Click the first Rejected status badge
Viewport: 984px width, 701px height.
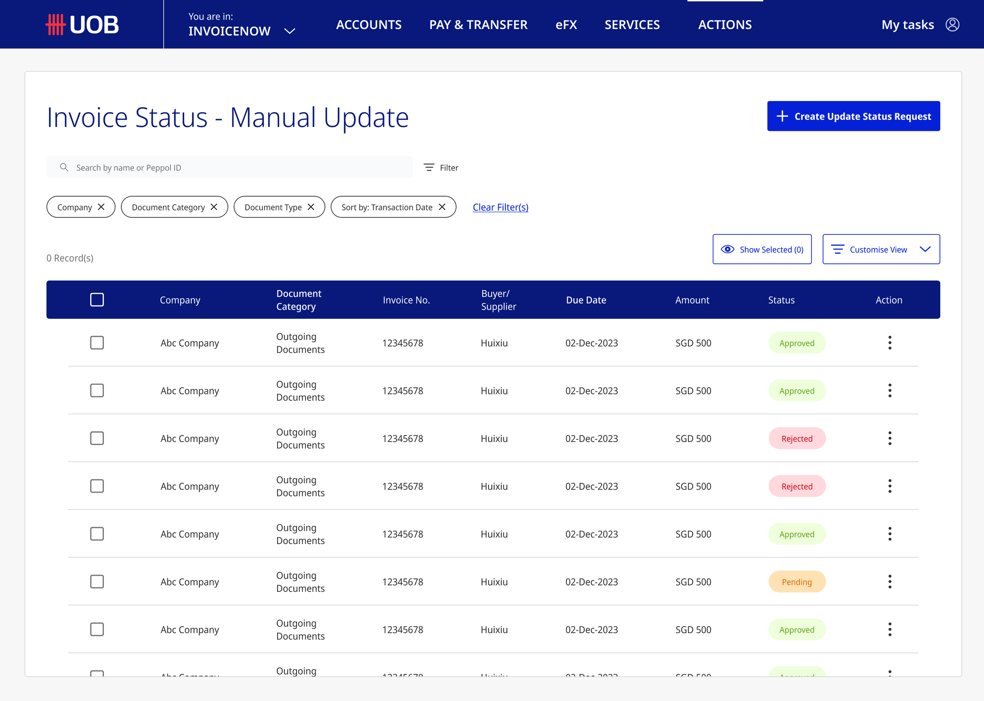tap(797, 438)
